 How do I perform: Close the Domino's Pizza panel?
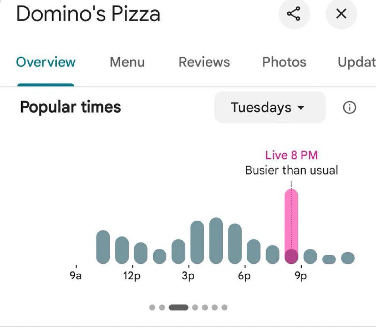pos(341,14)
